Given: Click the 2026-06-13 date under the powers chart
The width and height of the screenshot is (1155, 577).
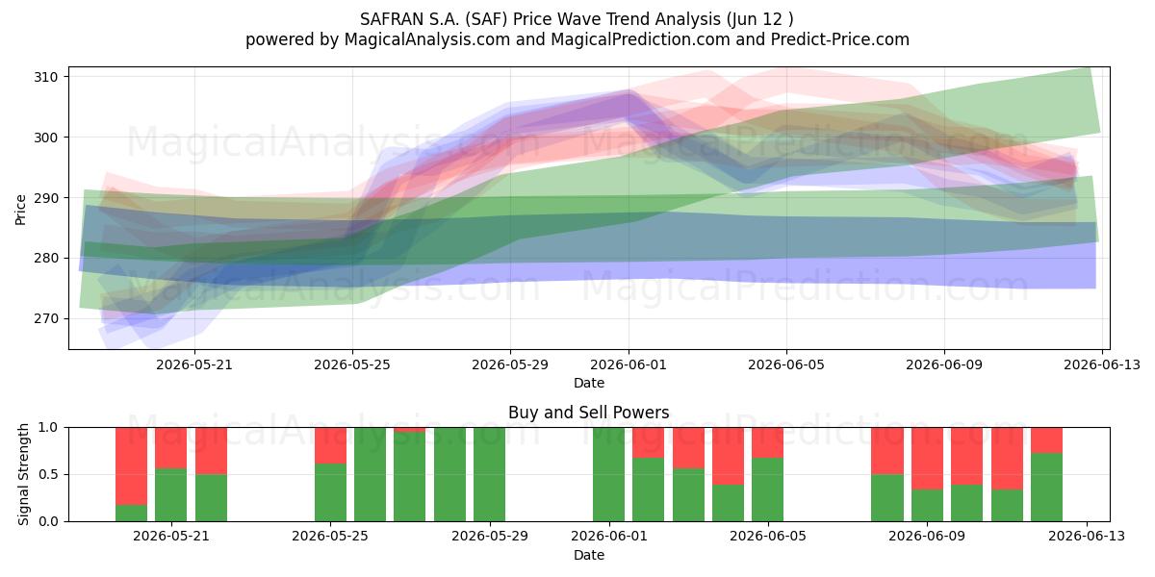Looking at the screenshot, I should click(1087, 537).
